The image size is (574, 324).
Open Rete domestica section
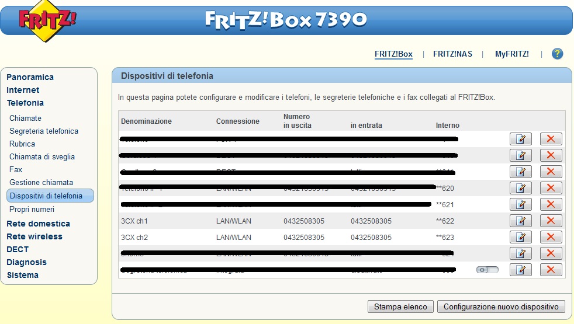(x=38, y=224)
